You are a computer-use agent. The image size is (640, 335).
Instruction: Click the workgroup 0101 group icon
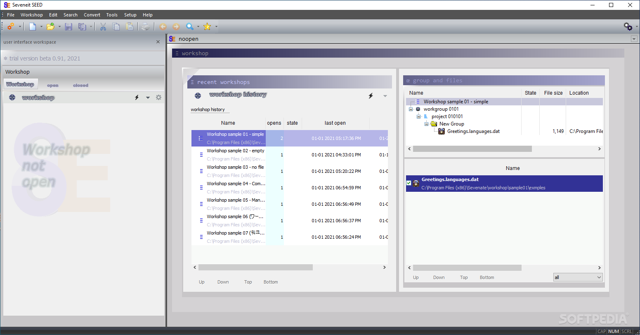(418, 109)
